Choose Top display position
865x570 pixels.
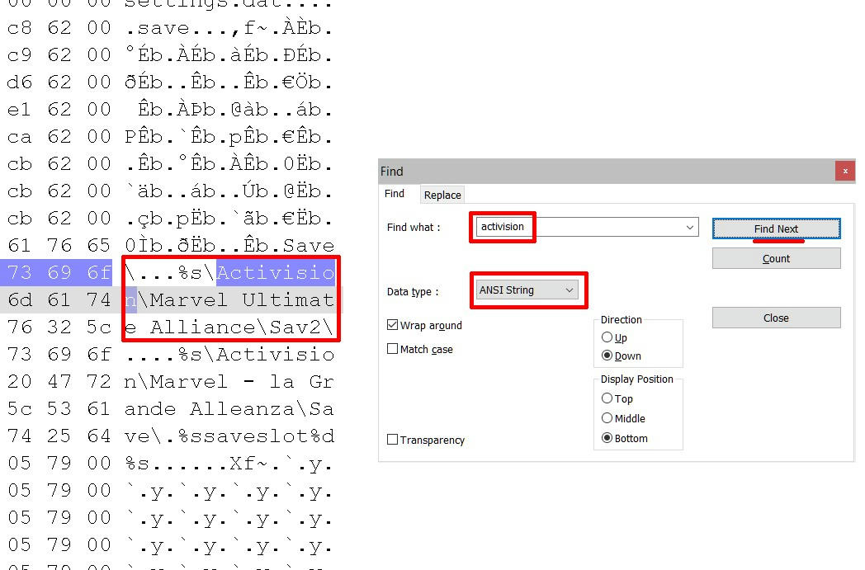[x=607, y=398]
